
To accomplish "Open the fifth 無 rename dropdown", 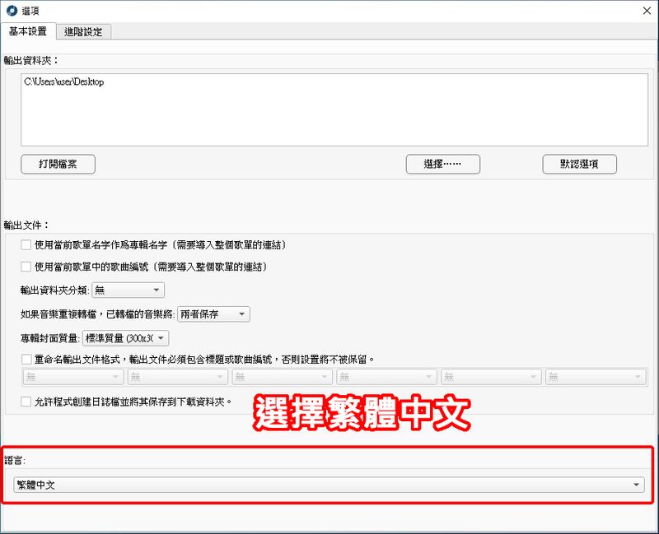I will [491, 377].
